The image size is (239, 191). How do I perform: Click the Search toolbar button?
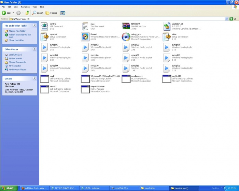tap(38, 13)
